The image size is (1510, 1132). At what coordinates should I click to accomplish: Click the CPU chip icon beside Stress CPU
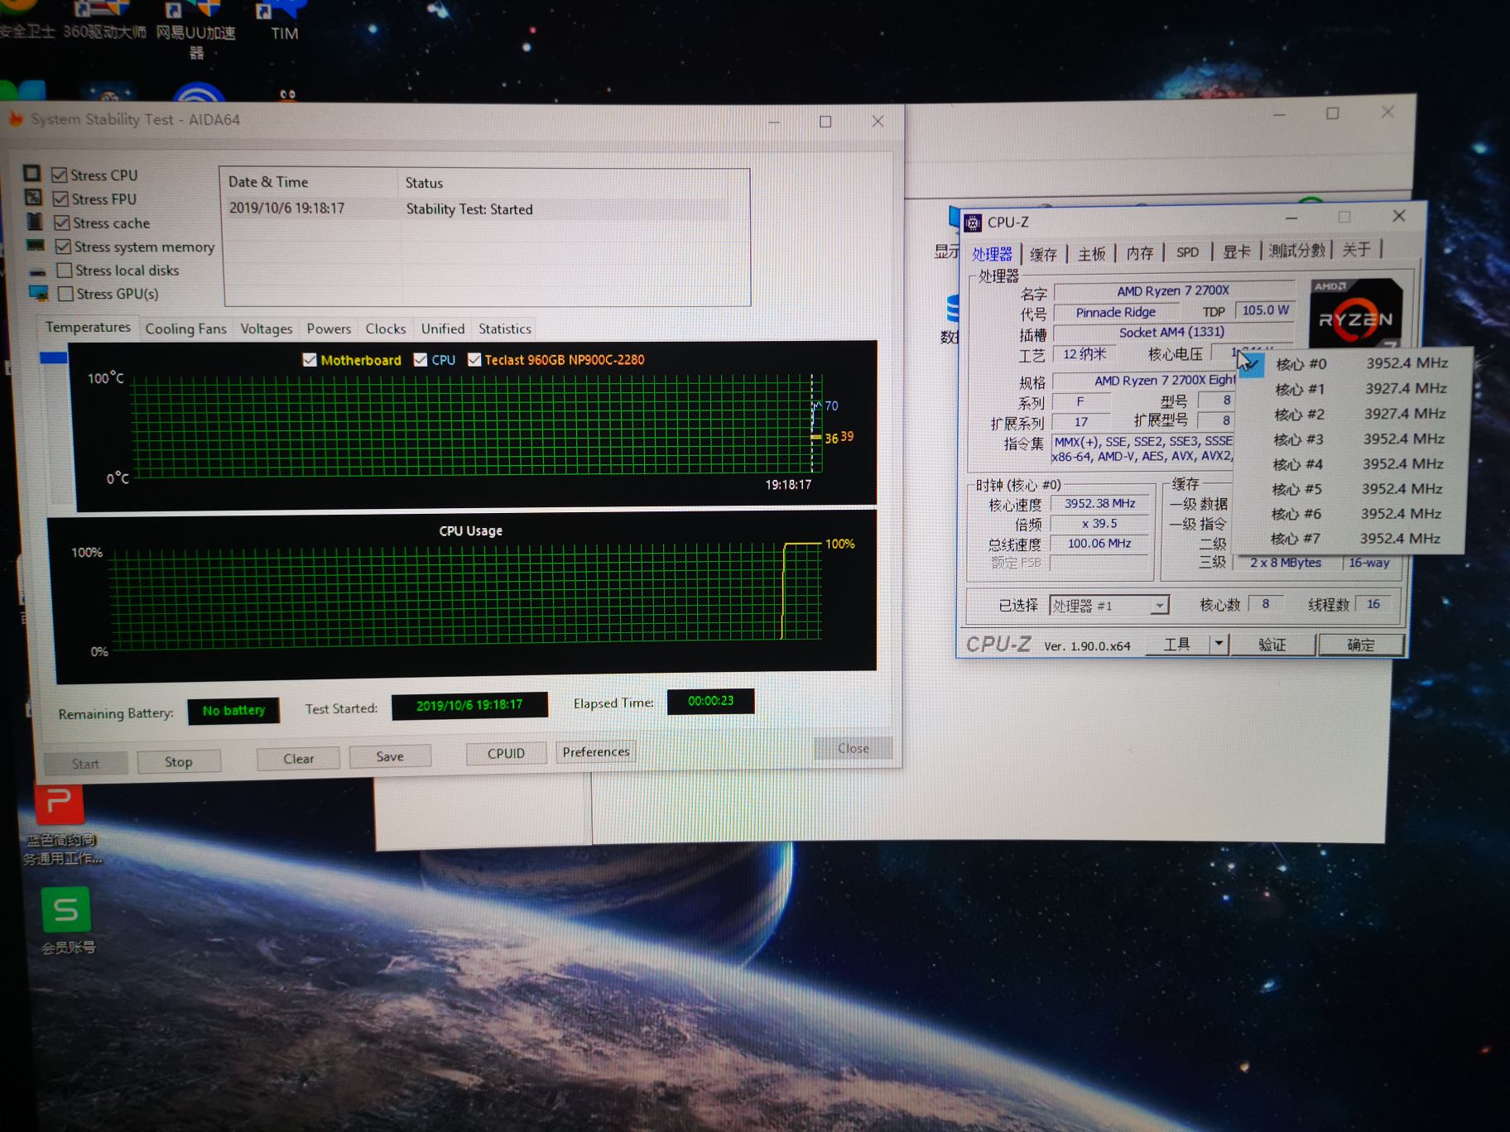coord(33,173)
